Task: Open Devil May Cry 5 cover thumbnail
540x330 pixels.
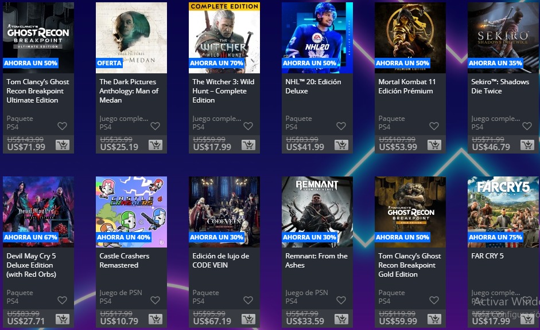Action: point(38,212)
